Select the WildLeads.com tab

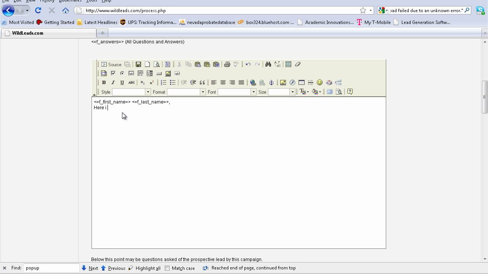48,33
